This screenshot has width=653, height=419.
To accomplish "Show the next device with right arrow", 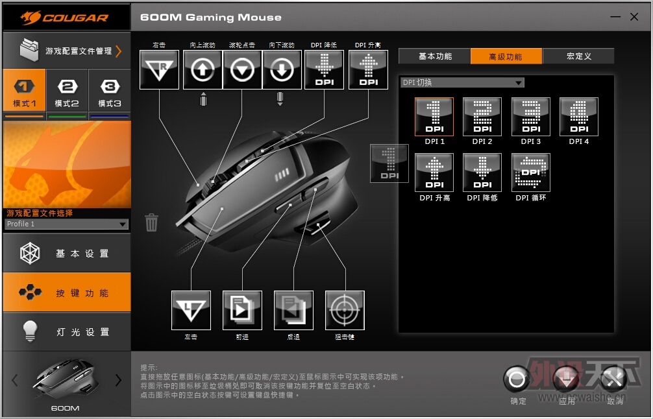I will coord(118,380).
